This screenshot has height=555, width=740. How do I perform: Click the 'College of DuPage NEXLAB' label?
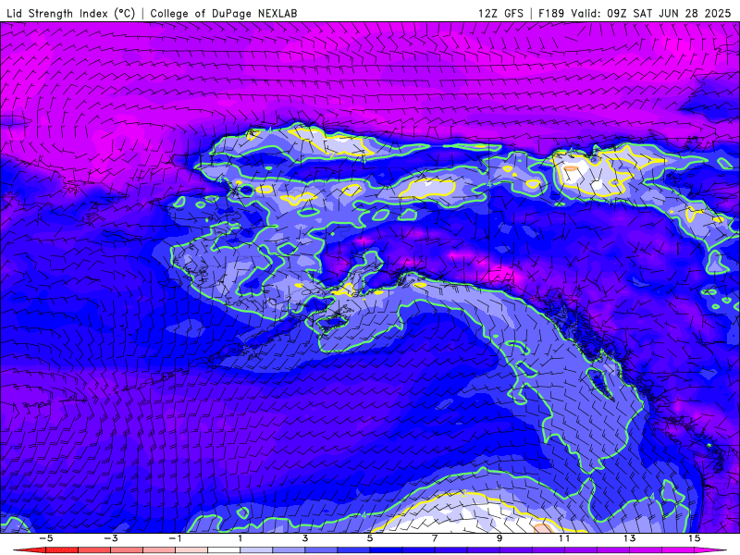click(x=224, y=14)
